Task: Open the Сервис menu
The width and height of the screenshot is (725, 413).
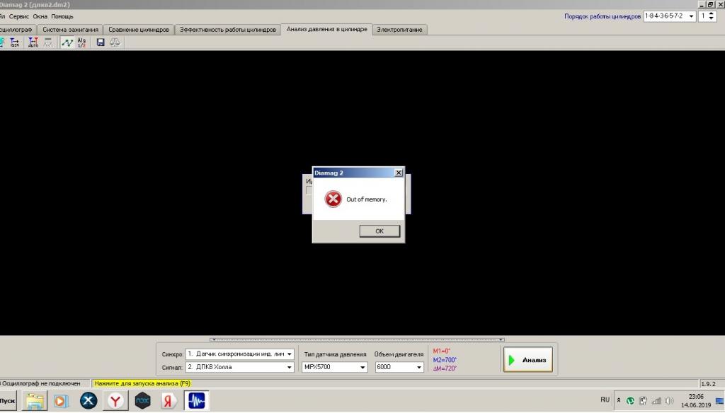Action: point(19,17)
